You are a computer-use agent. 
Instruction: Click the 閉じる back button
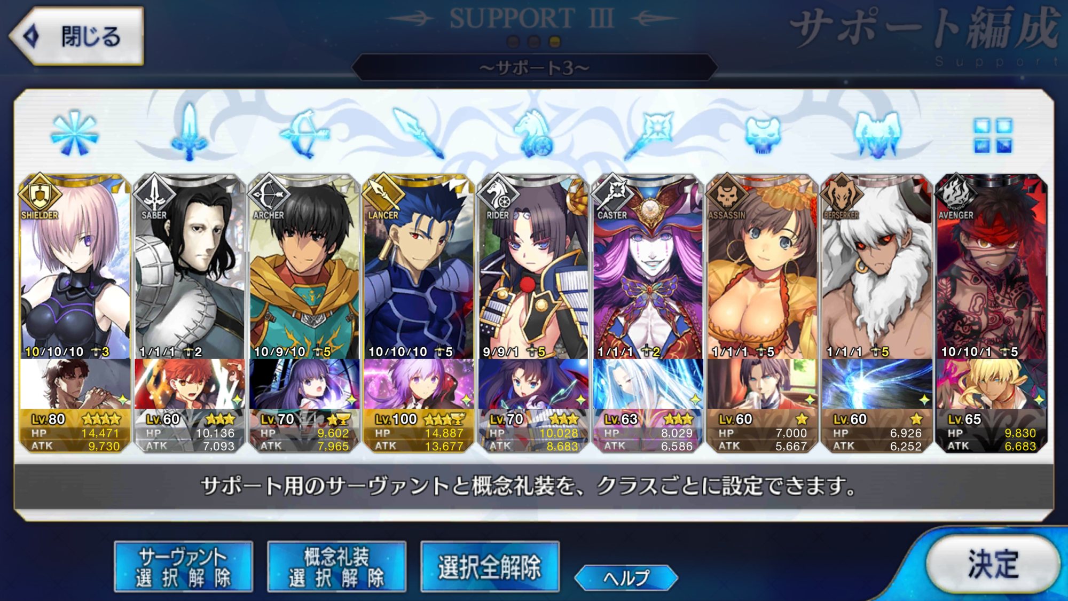pyautogui.click(x=76, y=36)
